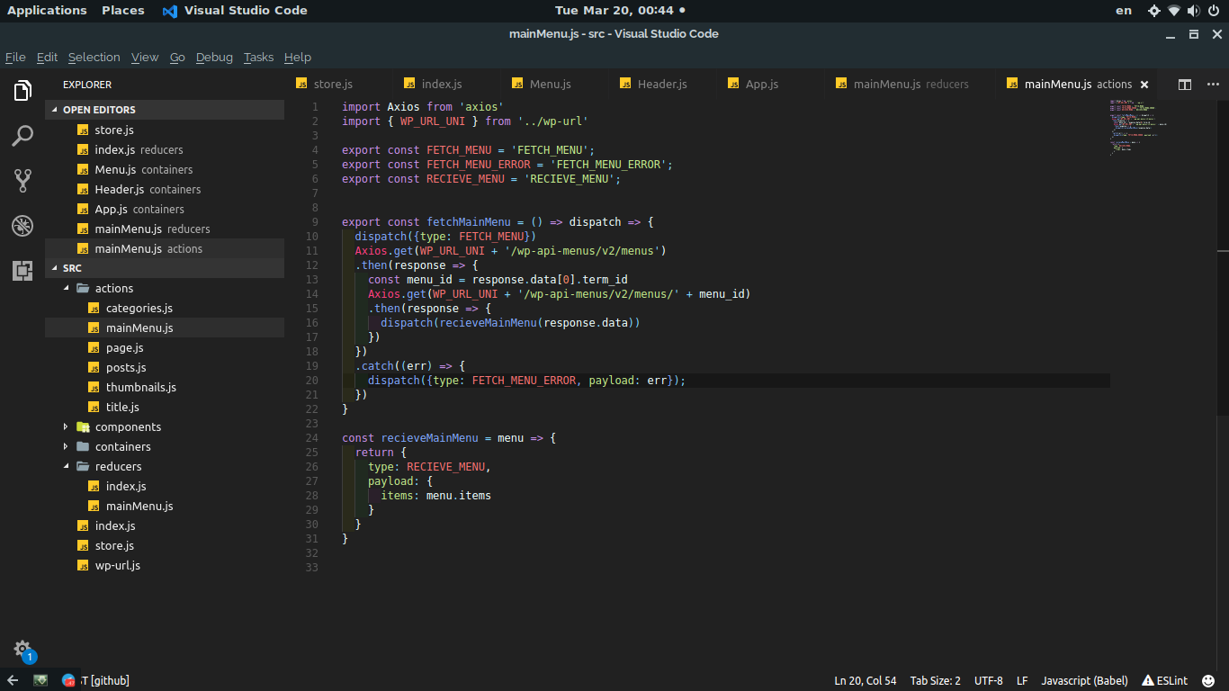Screen dimensions: 1229x691
Task: Open the volume control in system tray
Action: pyautogui.click(x=1193, y=11)
